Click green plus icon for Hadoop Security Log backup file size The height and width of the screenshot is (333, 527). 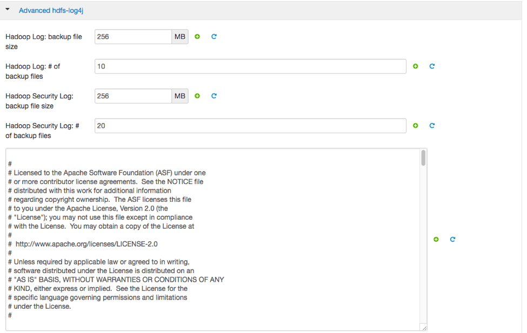pyautogui.click(x=197, y=96)
